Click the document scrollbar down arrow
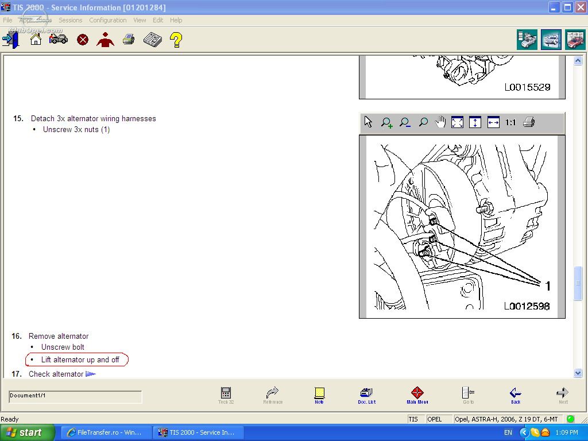Screen dimensions: 588x441 [x=578, y=373]
